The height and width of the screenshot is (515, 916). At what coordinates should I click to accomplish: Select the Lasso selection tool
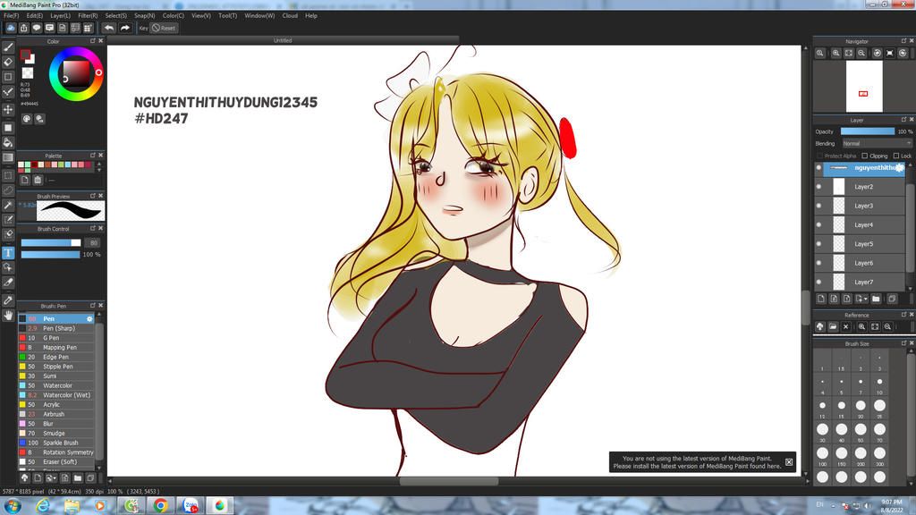(8, 190)
